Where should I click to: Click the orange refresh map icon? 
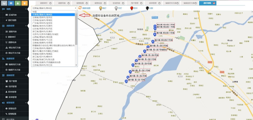tap(80, 7)
